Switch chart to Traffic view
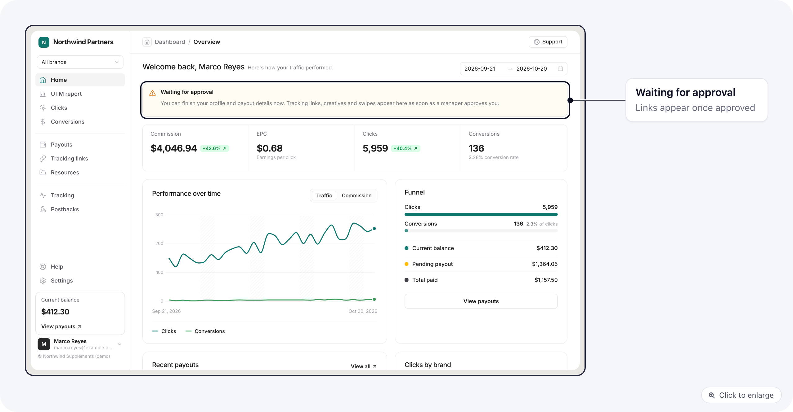The height and width of the screenshot is (412, 793). pyautogui.click(x=324, y=195)
